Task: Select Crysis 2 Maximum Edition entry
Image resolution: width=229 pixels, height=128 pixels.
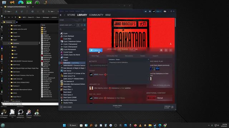Action: (72, 42)
